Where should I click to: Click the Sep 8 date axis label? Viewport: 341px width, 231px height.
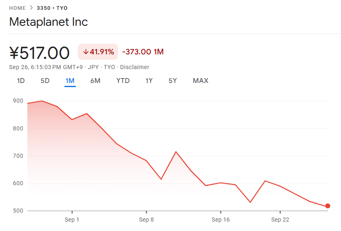click(x=146, y=220)
